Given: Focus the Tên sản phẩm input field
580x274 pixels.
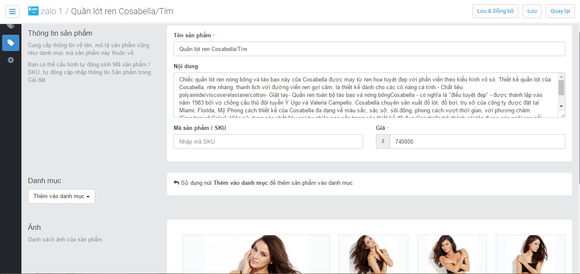Looking at the screenshot, I should pos(369,49).
